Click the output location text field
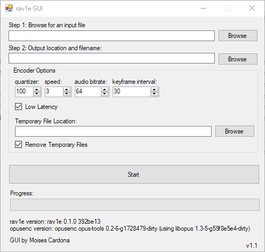 click(x=112, y=58)
